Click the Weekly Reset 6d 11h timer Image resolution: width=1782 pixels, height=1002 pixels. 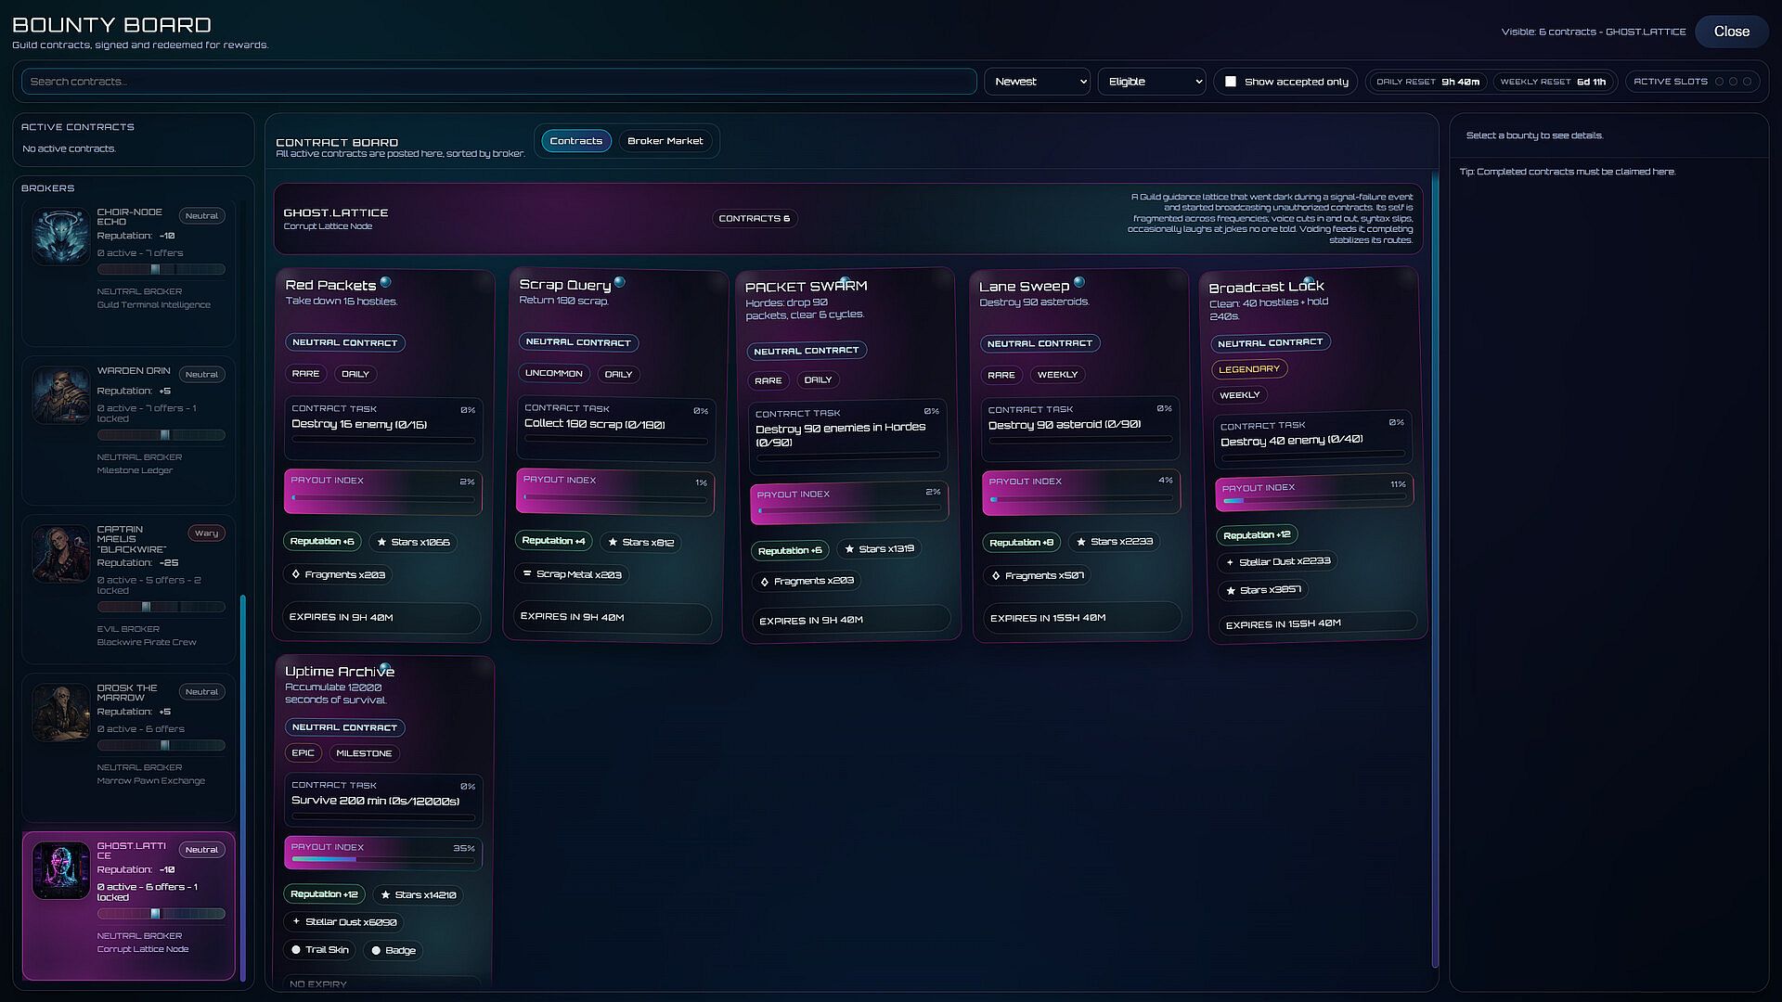pyautogui.click(x=1553, y=82)
